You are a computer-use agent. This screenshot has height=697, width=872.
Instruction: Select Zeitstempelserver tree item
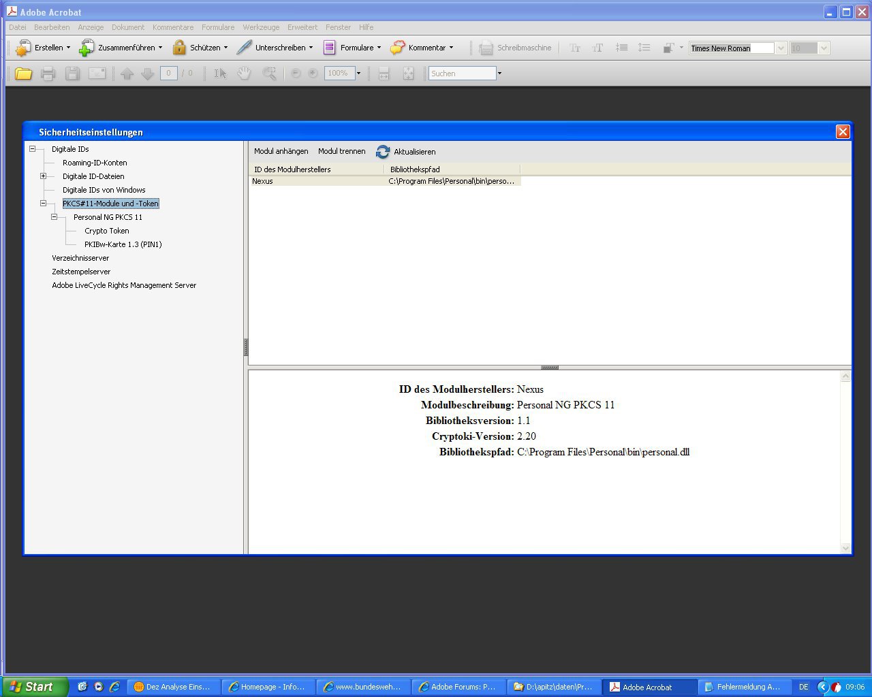click(x=81, y=272)
